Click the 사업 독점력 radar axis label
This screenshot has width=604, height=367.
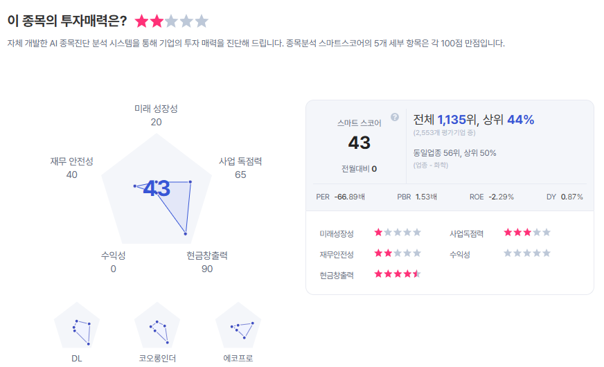240,161
